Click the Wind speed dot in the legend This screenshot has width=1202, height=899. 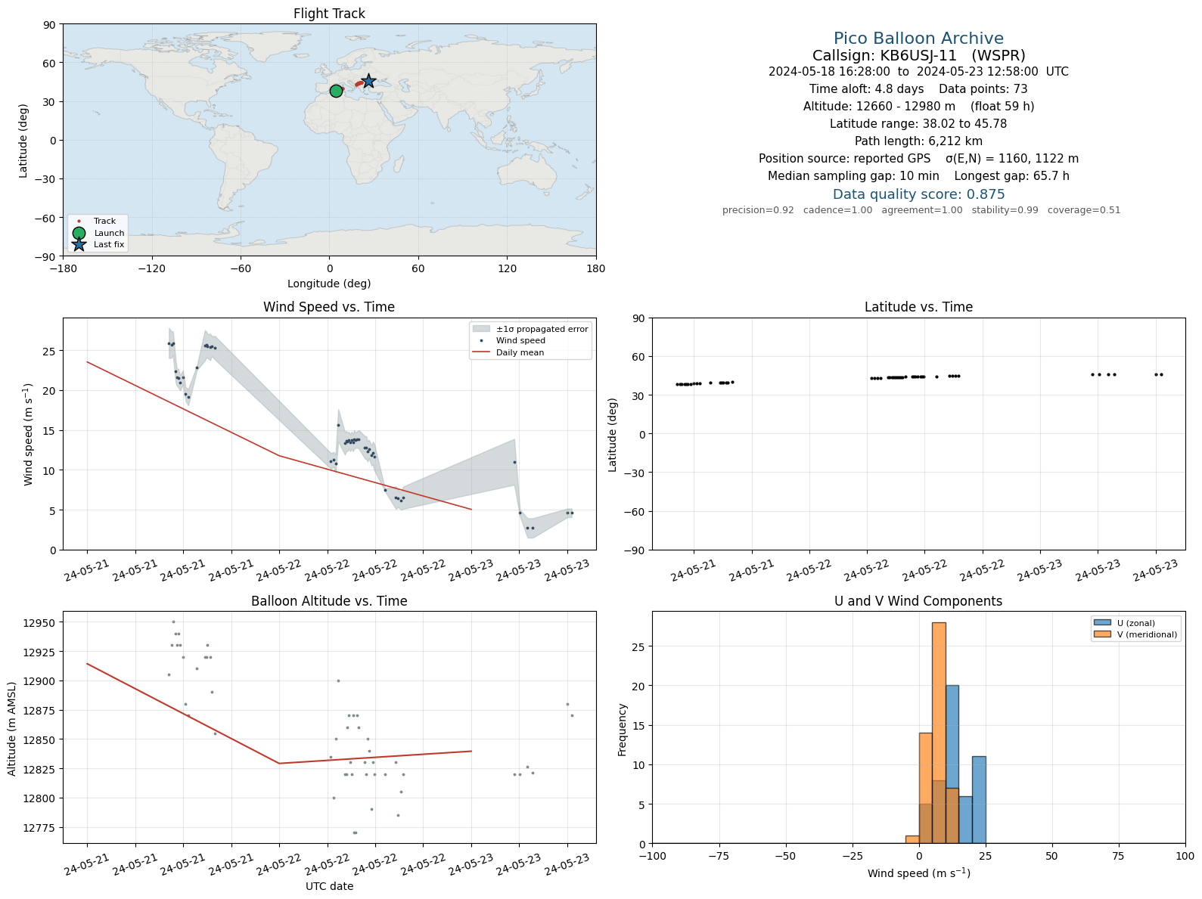(x=481, y=341)
